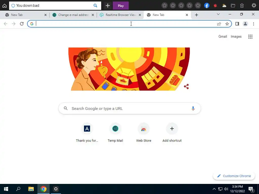Click the trash can icon in the top bar
Viewport: 259px width, 194px height.
242,6
